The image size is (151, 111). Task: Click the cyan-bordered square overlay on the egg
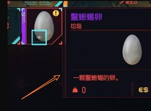pos(39,38)
